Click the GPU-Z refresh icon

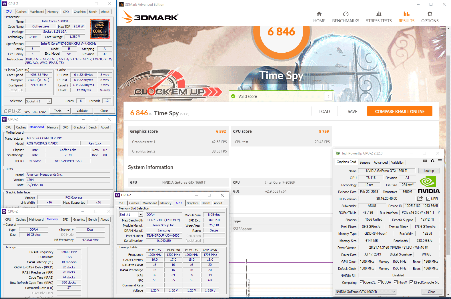[432, 161]
